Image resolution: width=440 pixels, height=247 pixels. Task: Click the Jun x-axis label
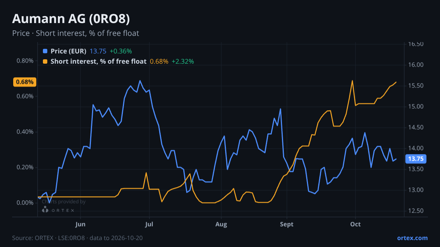point(80,224)
